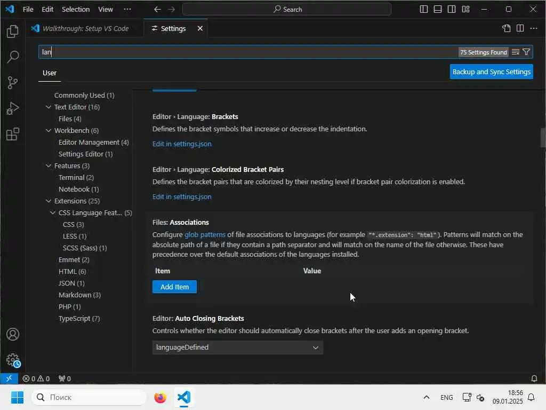The height and width of the screenshot is (410, 546).
Task: Close the Settings tab
Action: pyautogui.click(x=200, y=28)
